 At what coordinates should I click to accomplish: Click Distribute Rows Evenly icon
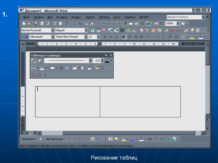coord(83,68)
